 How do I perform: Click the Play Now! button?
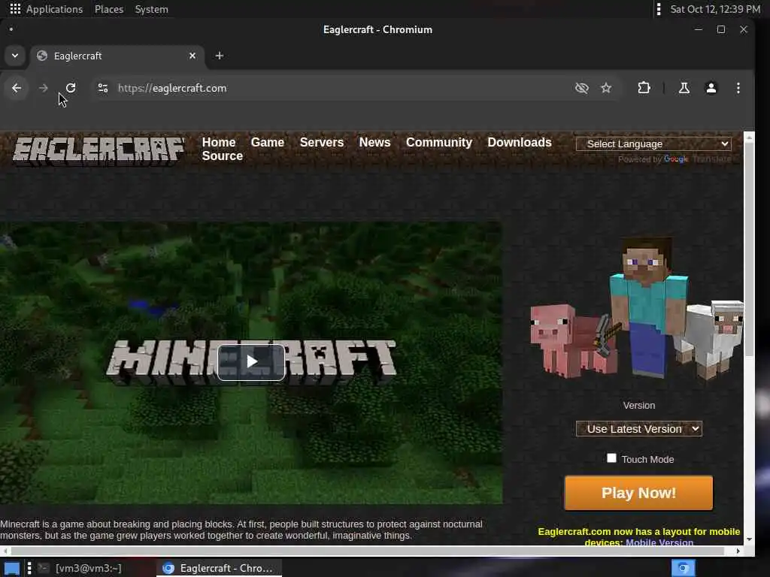tap(638, 493)
